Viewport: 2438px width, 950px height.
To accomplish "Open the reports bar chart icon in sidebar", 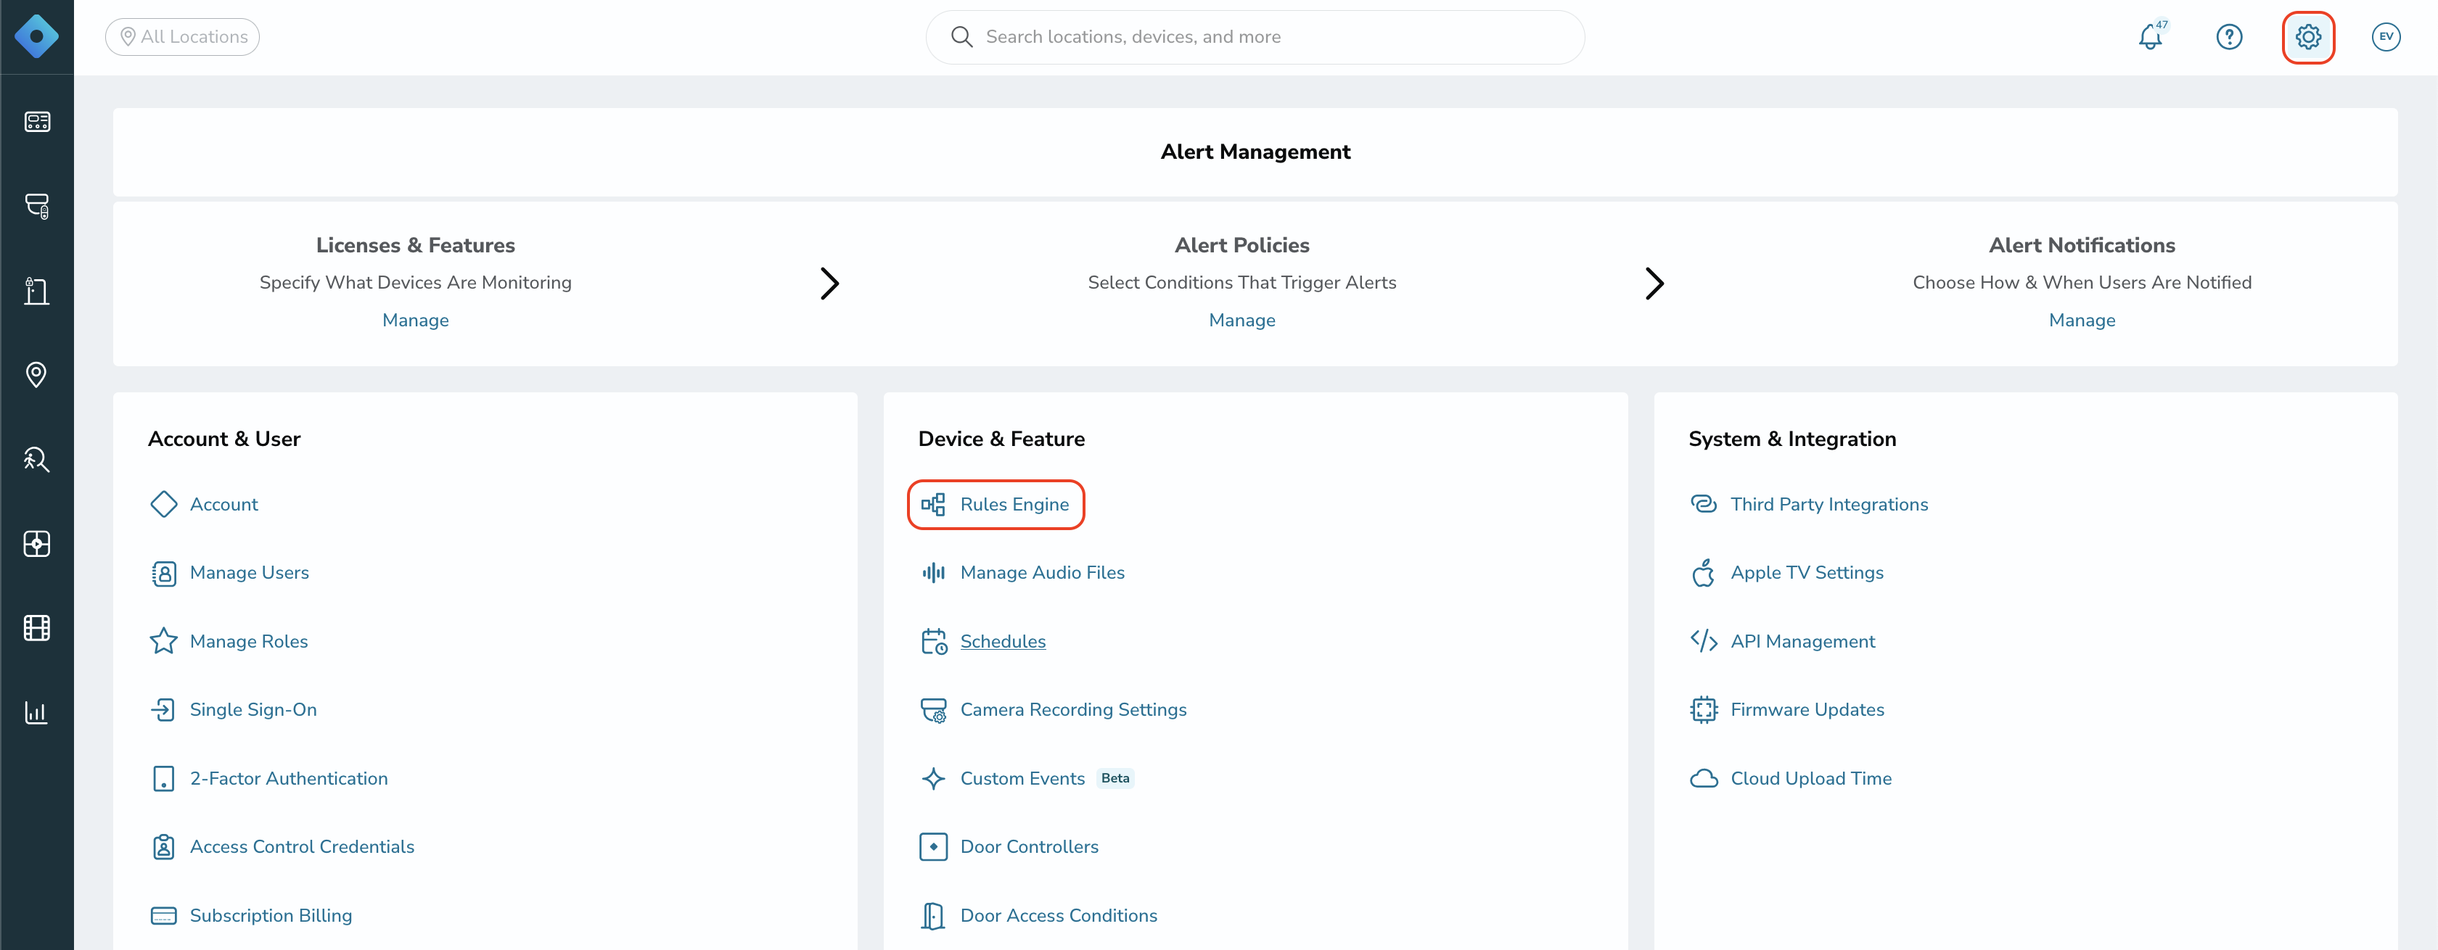I will 36,712.
